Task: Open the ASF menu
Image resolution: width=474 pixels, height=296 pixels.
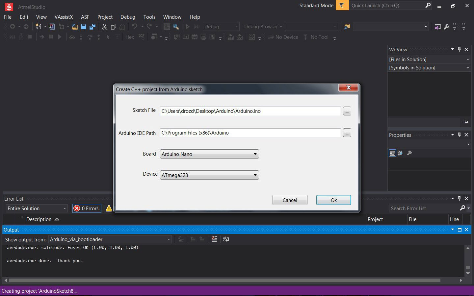Action: click(85, 17)
